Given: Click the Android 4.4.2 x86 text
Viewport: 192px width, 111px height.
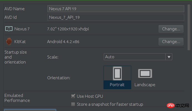Looking at the screenshot, I should pos(63,42).
